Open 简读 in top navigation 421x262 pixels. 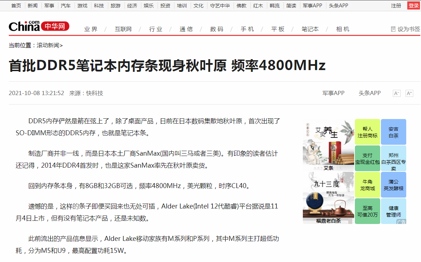[291, 6]
